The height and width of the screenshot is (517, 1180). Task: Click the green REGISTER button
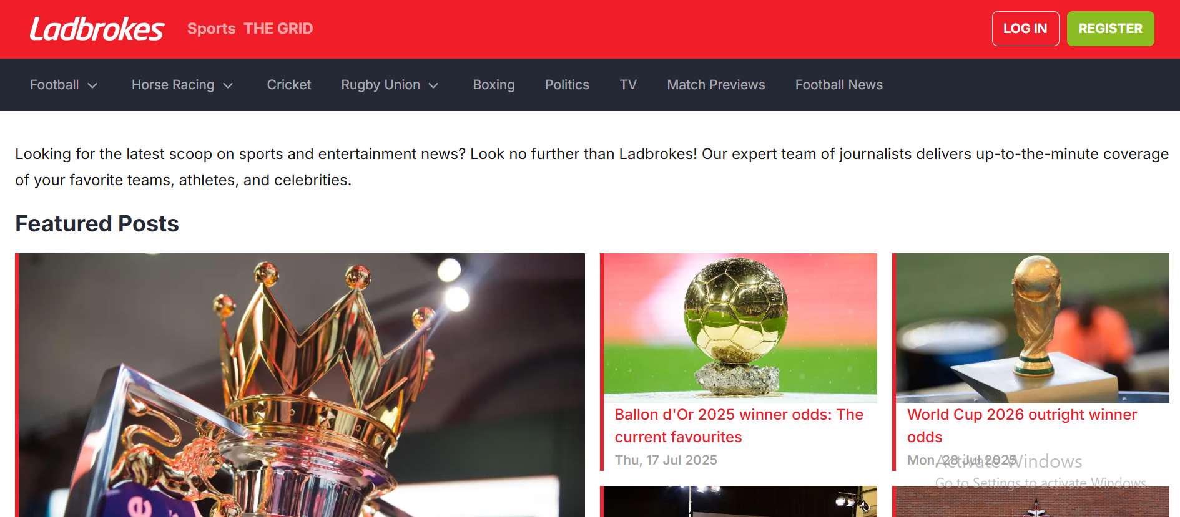[1110, 29]
